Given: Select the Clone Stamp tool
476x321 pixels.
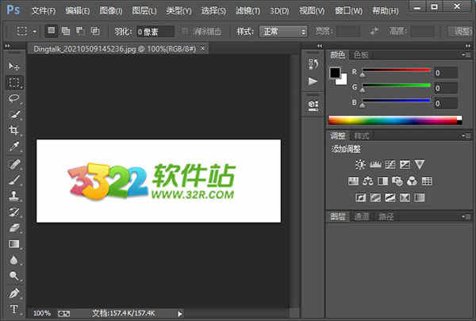Looking at the screenshot, I should click(13, 196).
